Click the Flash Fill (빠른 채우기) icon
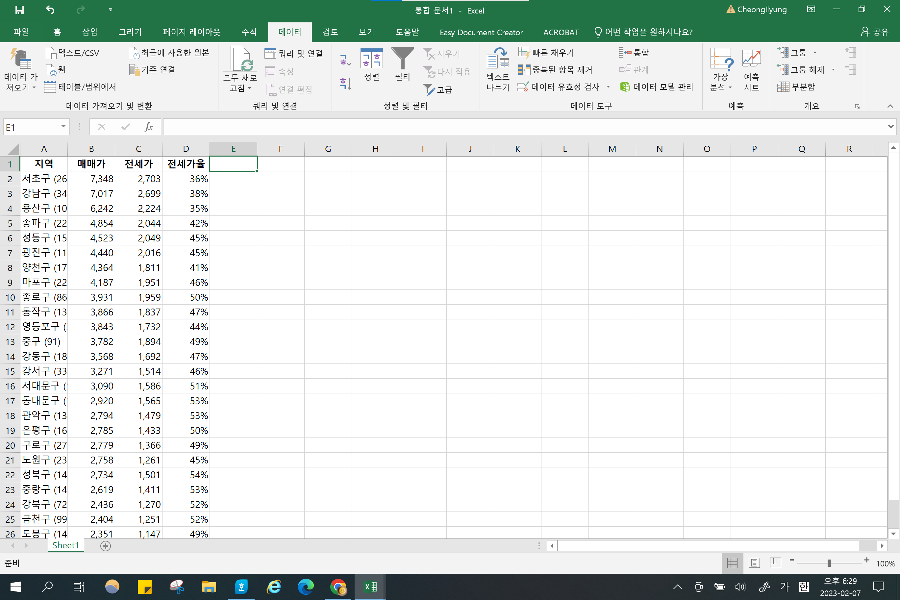 pos(524,52)
